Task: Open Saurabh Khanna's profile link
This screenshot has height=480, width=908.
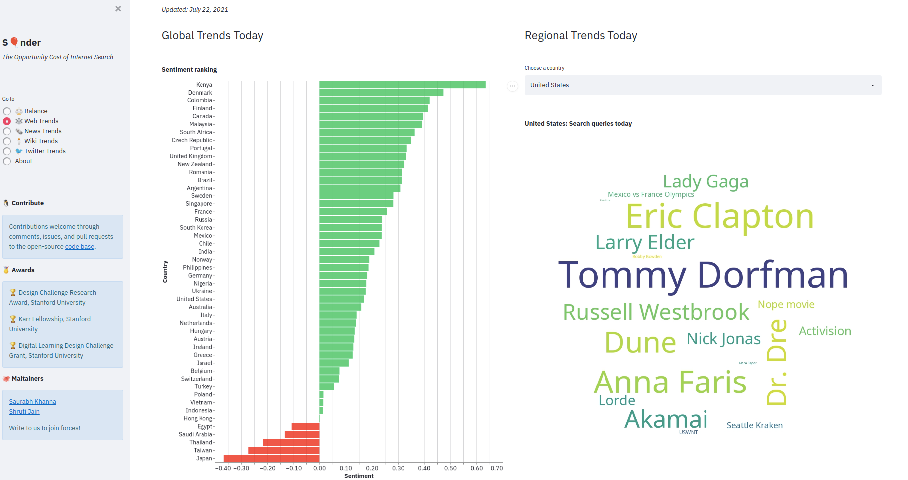Action: (x=32, y=402)
